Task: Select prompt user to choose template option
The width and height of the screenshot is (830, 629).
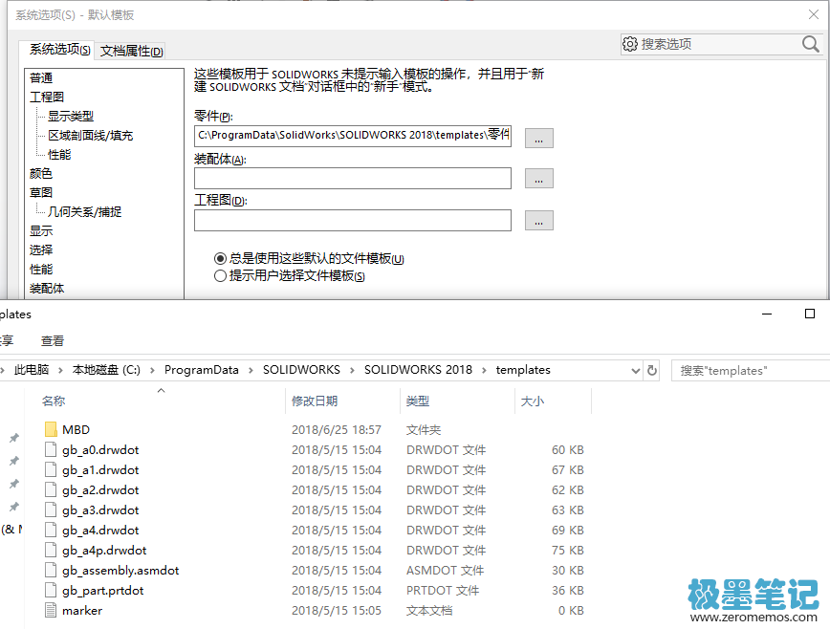Action: click(221, 276)
